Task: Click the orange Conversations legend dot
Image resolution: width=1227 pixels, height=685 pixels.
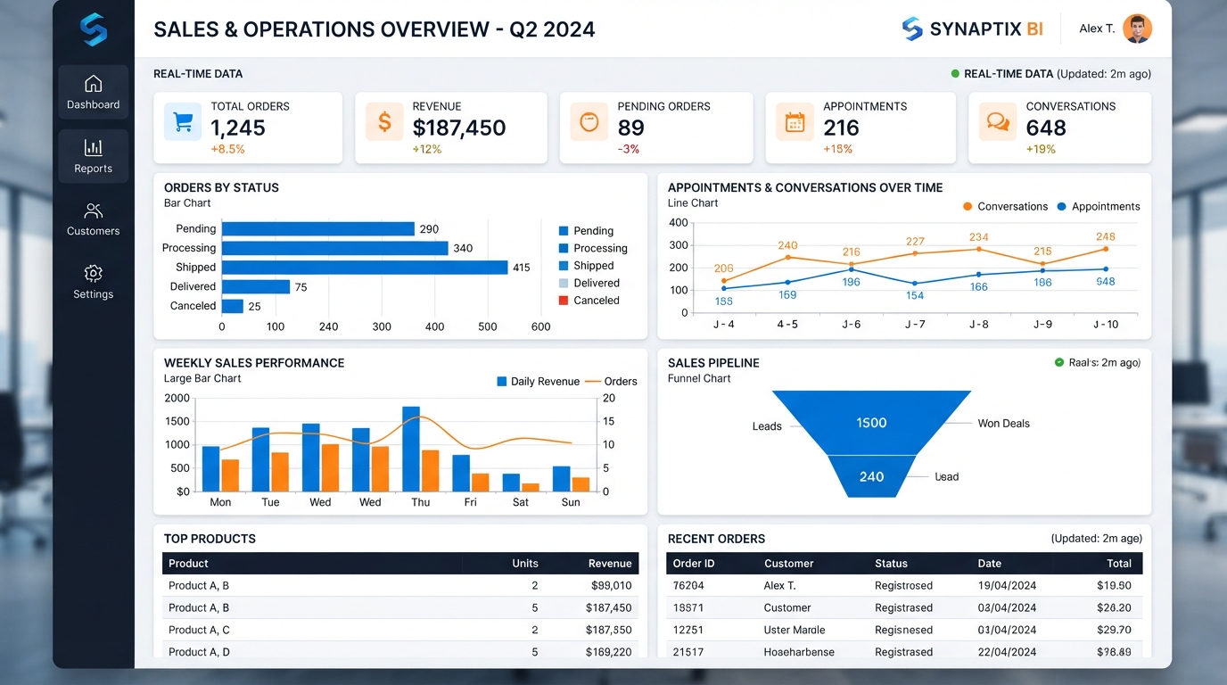Action: click(968, 206)
